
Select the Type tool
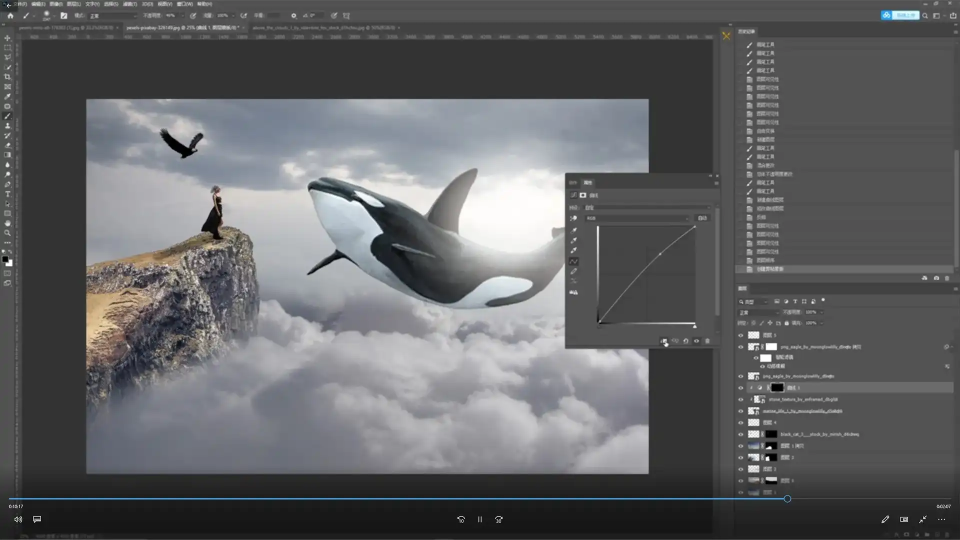(x=7, y=194)
